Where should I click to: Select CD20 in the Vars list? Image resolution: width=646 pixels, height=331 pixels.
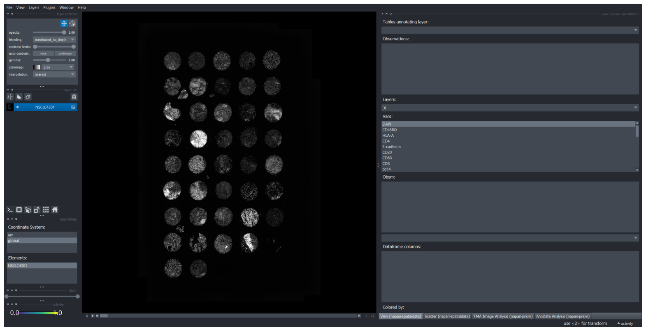tap(508, 152)
